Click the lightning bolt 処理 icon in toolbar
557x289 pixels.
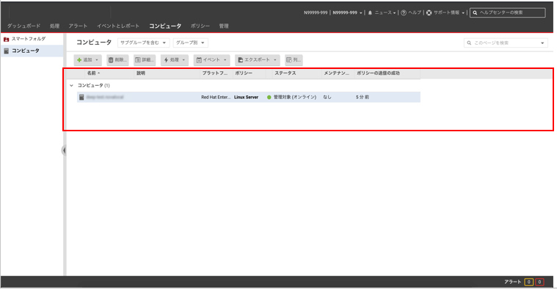[x=166, y=60]
